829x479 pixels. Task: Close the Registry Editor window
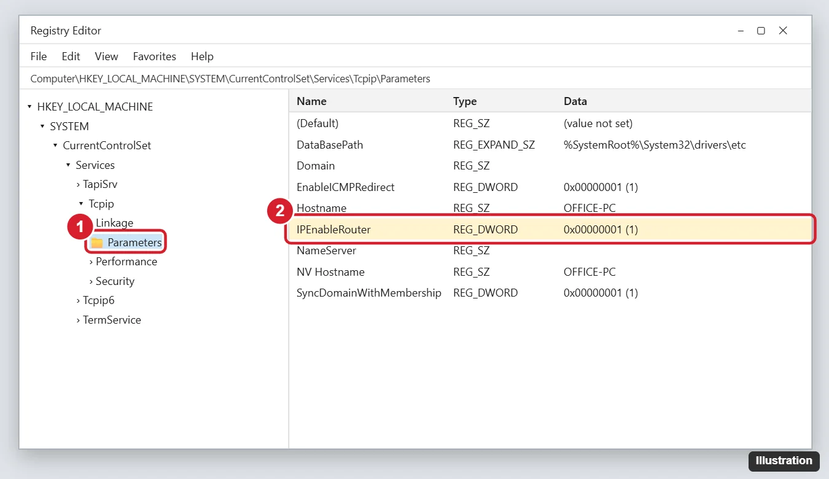coord(783,31)
